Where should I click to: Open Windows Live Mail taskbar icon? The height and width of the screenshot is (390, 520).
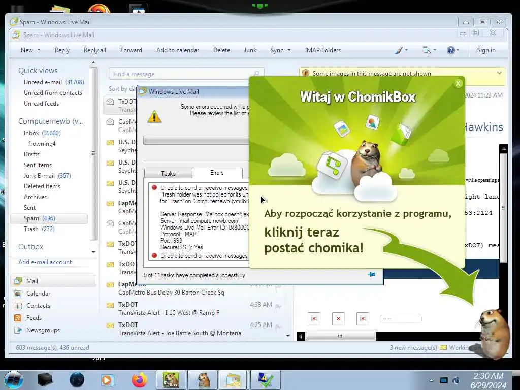(234, 380)
